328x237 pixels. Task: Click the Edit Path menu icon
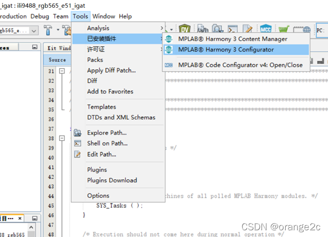[77, 154]
